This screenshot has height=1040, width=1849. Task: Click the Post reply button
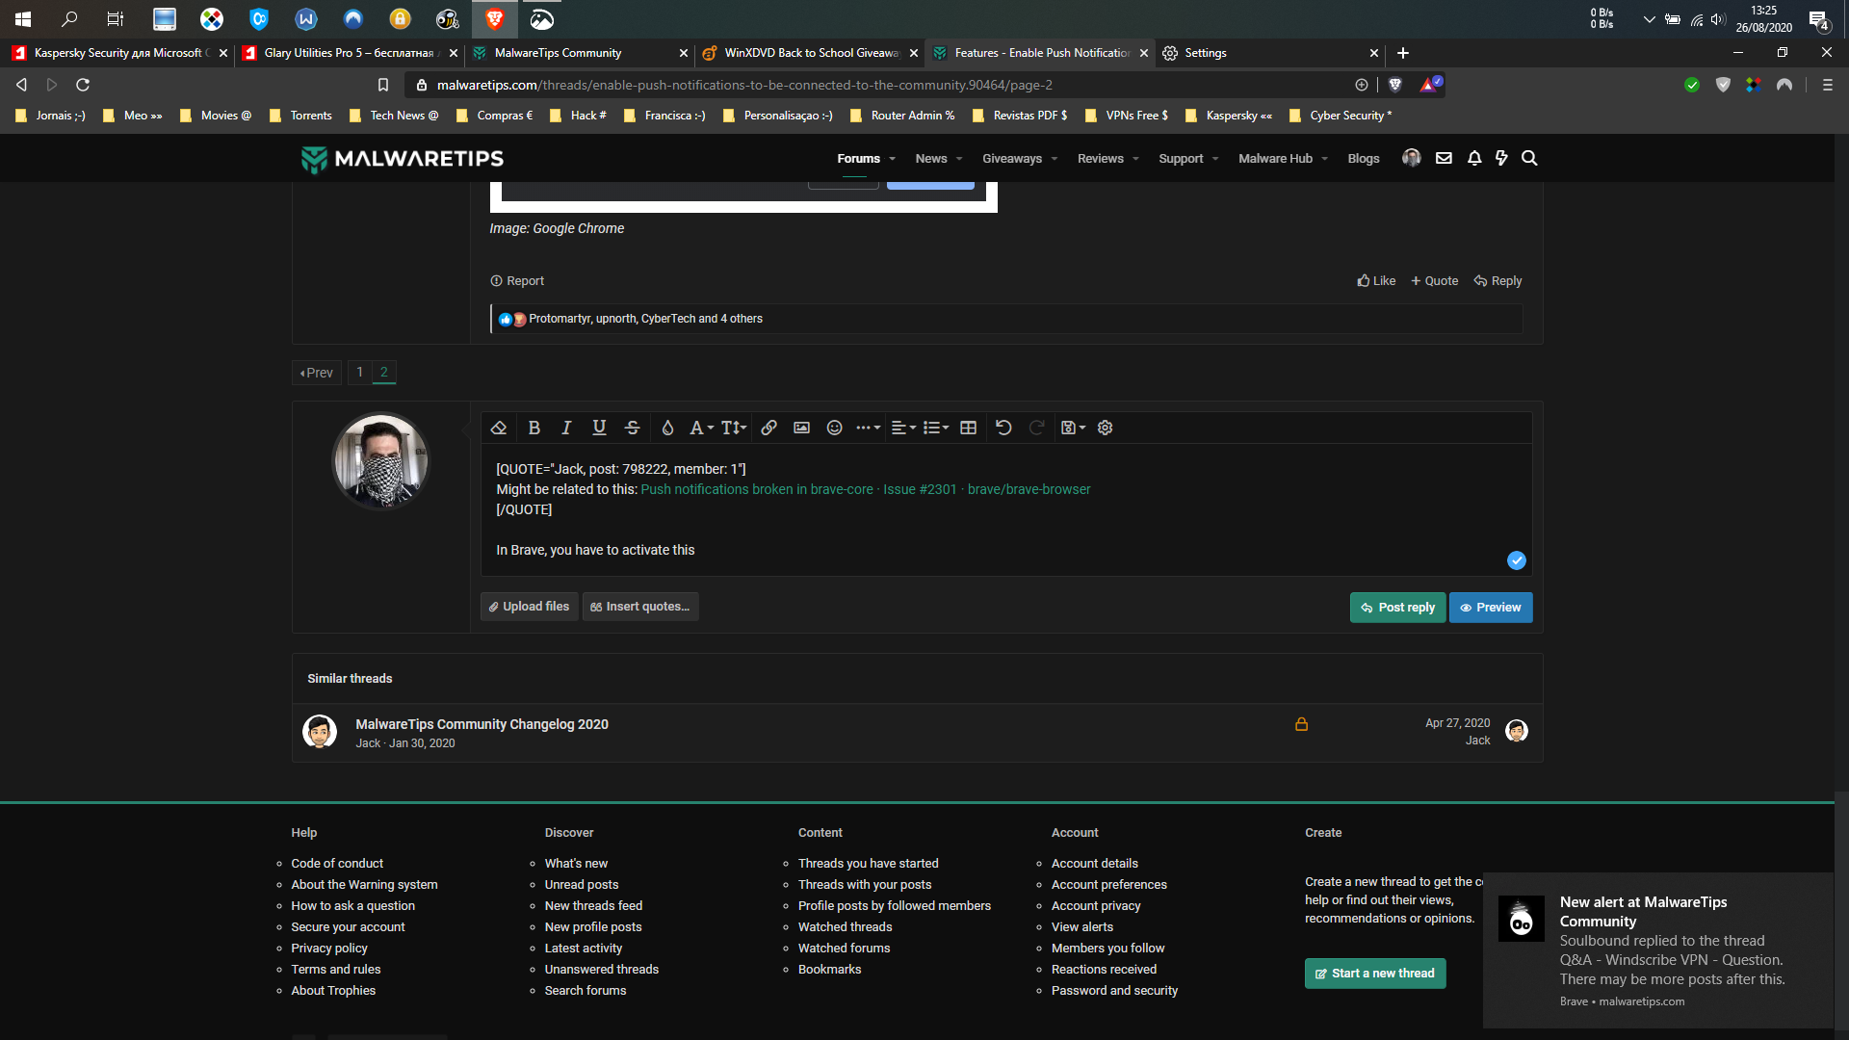click(1397, 608)
